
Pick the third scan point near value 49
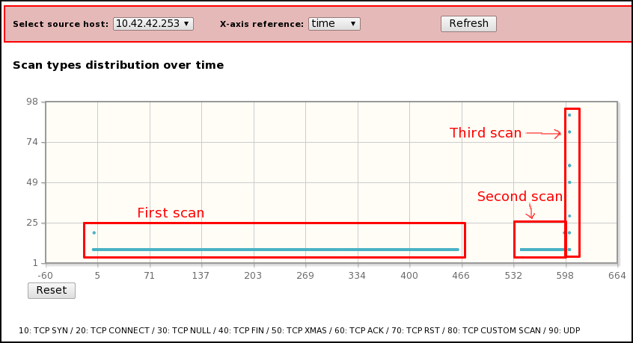pyautogui.click(x=569, y=182)
